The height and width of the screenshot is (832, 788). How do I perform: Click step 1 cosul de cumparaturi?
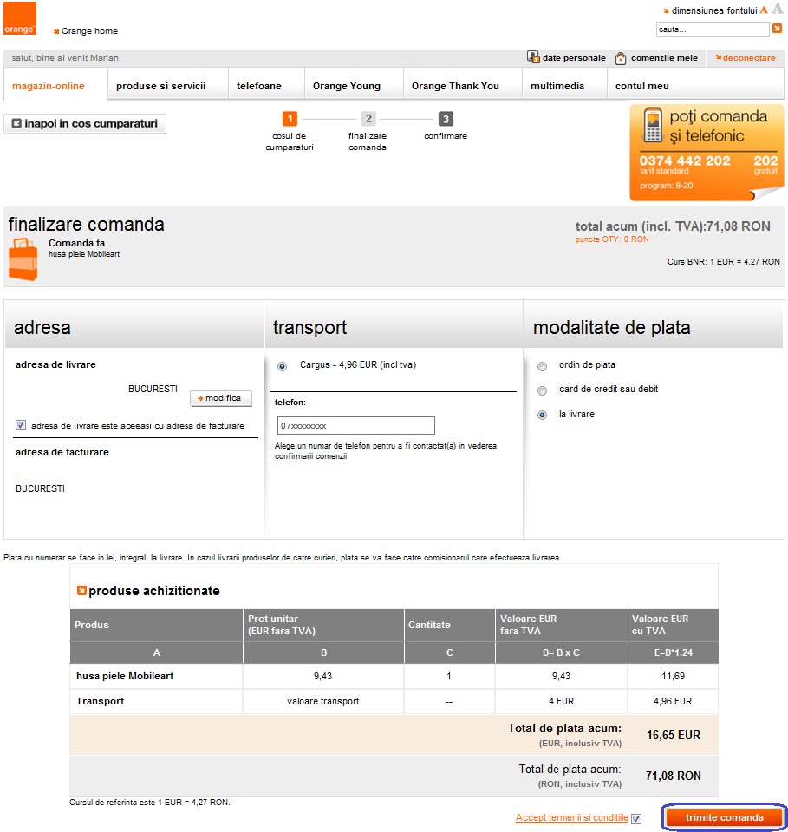tap(290, 118)
